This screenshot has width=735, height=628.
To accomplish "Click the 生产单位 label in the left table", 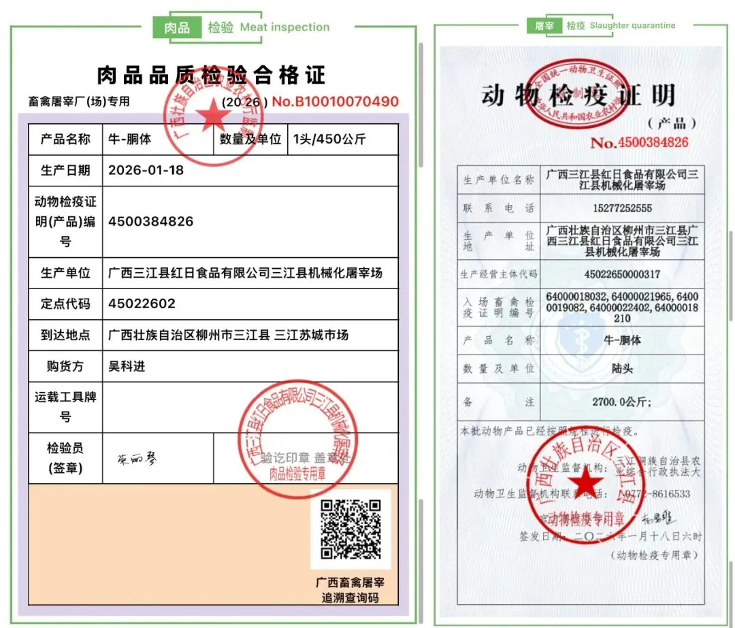I will pyautogui.click(x=65, y=273).
